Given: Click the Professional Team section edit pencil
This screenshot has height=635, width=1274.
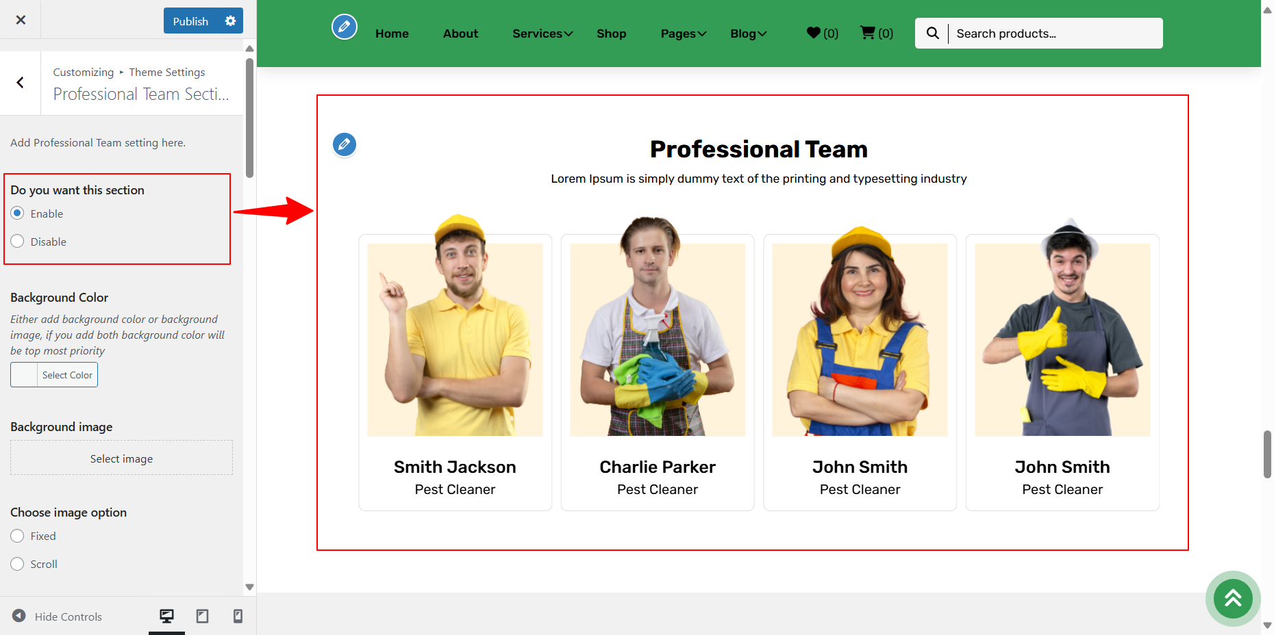Looking at the screenshot, I should click(x=344, y=144).
